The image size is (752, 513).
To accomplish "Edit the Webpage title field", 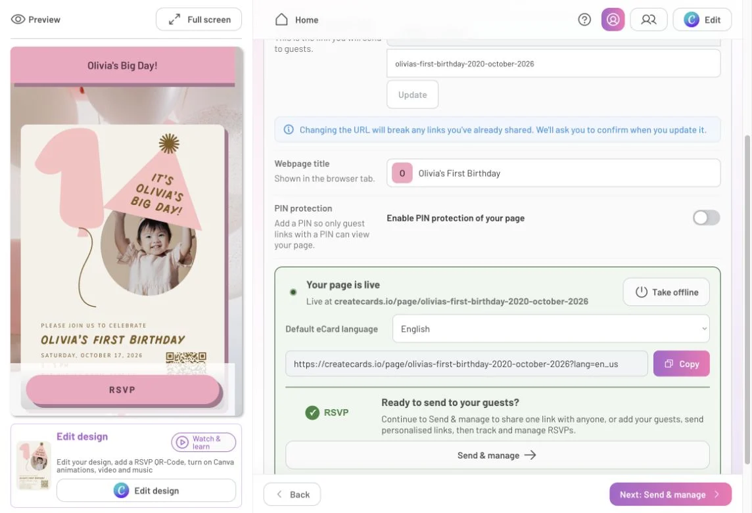I will click(x=553, y=173).
